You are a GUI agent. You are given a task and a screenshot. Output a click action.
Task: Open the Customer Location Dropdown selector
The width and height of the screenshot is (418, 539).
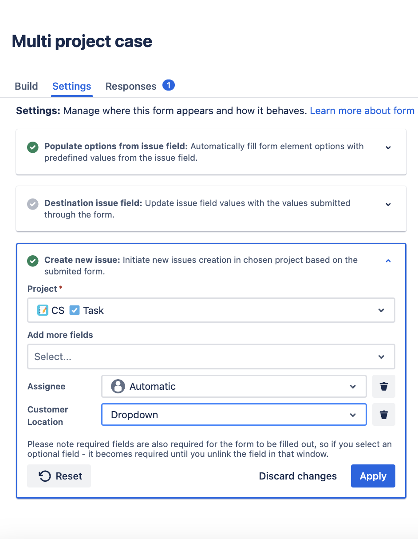(x=234, y=415)
